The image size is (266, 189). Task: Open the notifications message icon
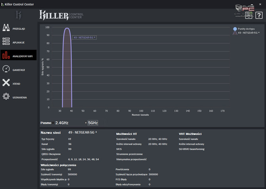(249, 15)
